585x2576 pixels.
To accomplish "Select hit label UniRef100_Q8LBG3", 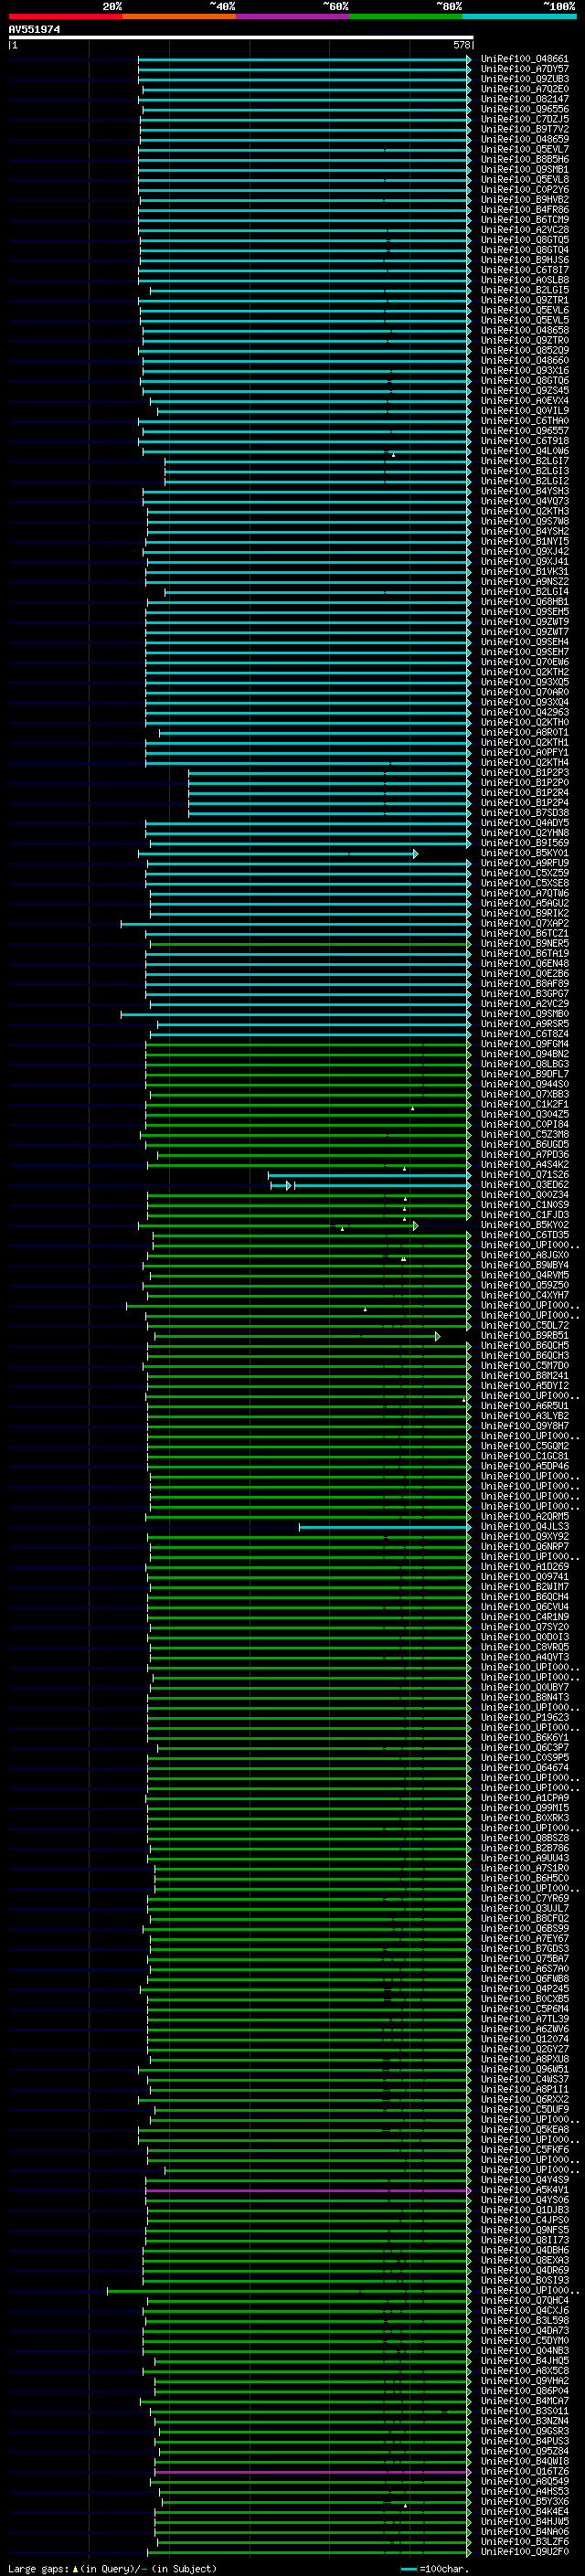I will tap(524, 1064).
